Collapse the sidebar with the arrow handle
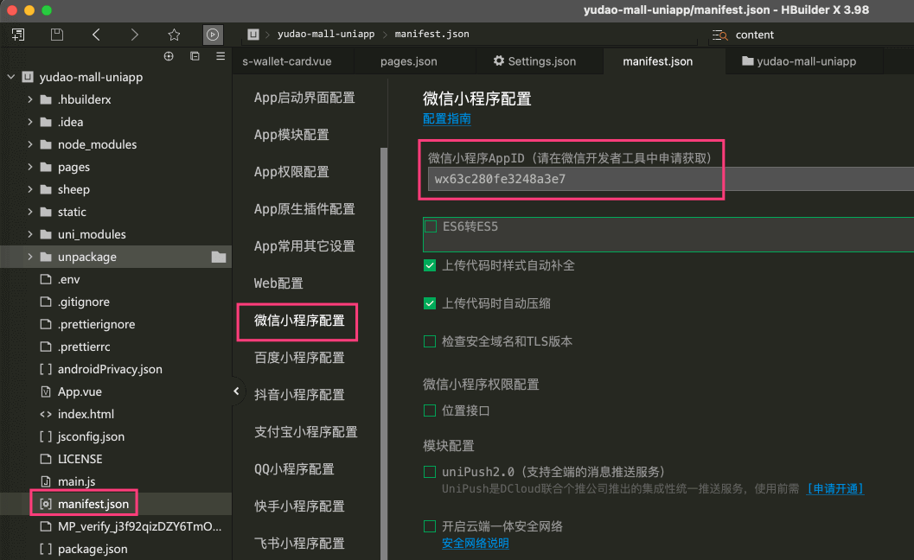The image size is (914, 560). [236, 391]
